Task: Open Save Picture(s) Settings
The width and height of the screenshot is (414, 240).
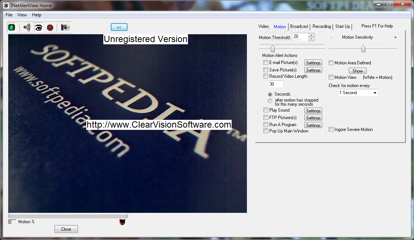Action: [x=313, y=70]
